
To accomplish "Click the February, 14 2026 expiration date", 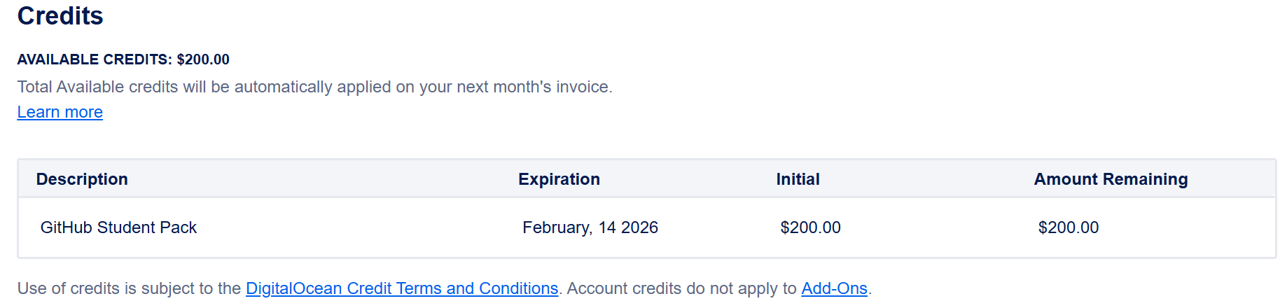I will click(x=590, y=227).
